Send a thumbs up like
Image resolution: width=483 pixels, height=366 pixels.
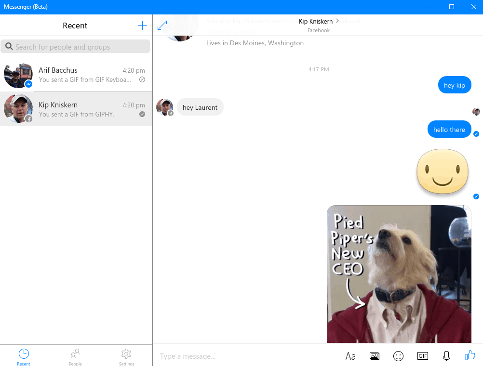tap(470, 355)
